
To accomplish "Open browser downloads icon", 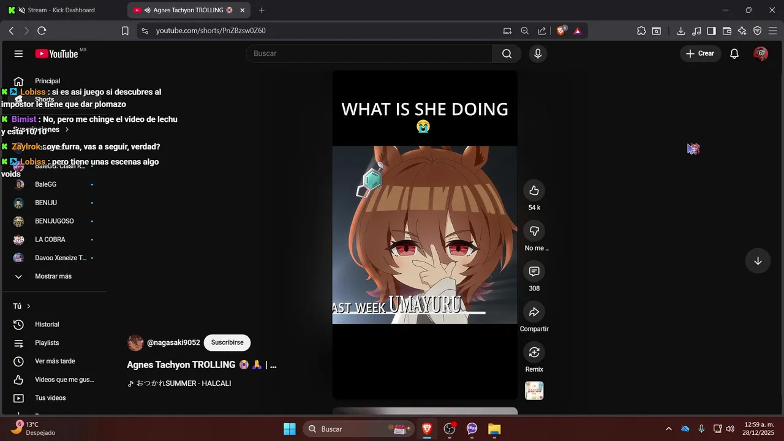I will (x=680, y=31).
